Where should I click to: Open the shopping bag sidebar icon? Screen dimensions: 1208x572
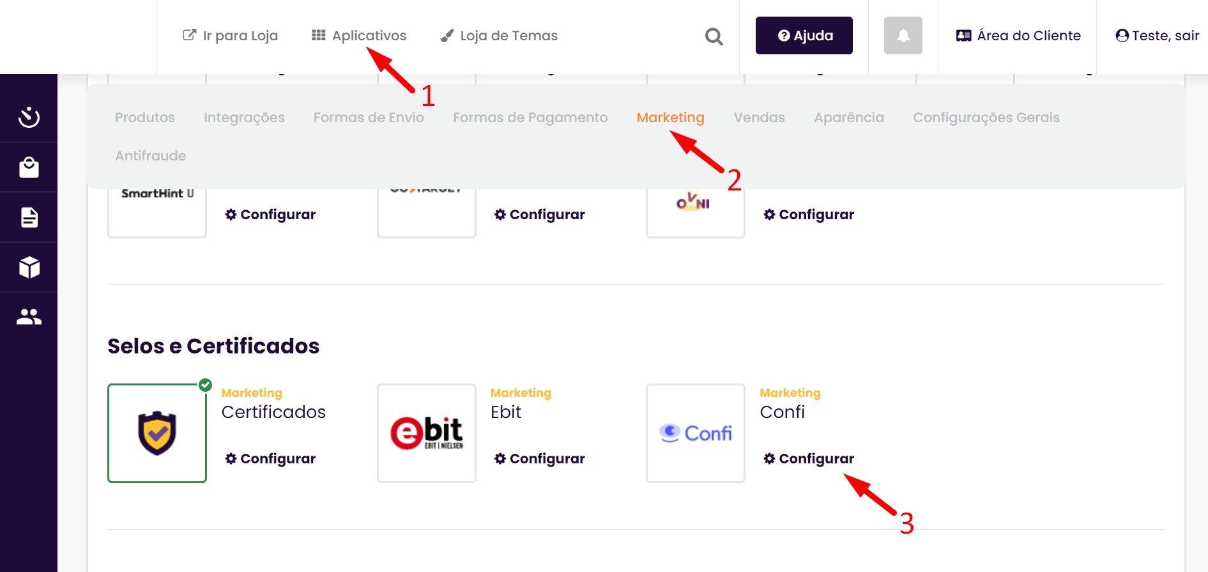pyautogui.click(x=29, y=167)
